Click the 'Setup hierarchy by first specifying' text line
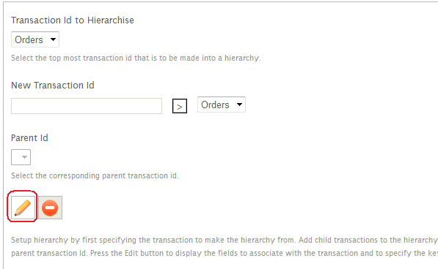The image size is (438, 269). click(x=224, y=240)
